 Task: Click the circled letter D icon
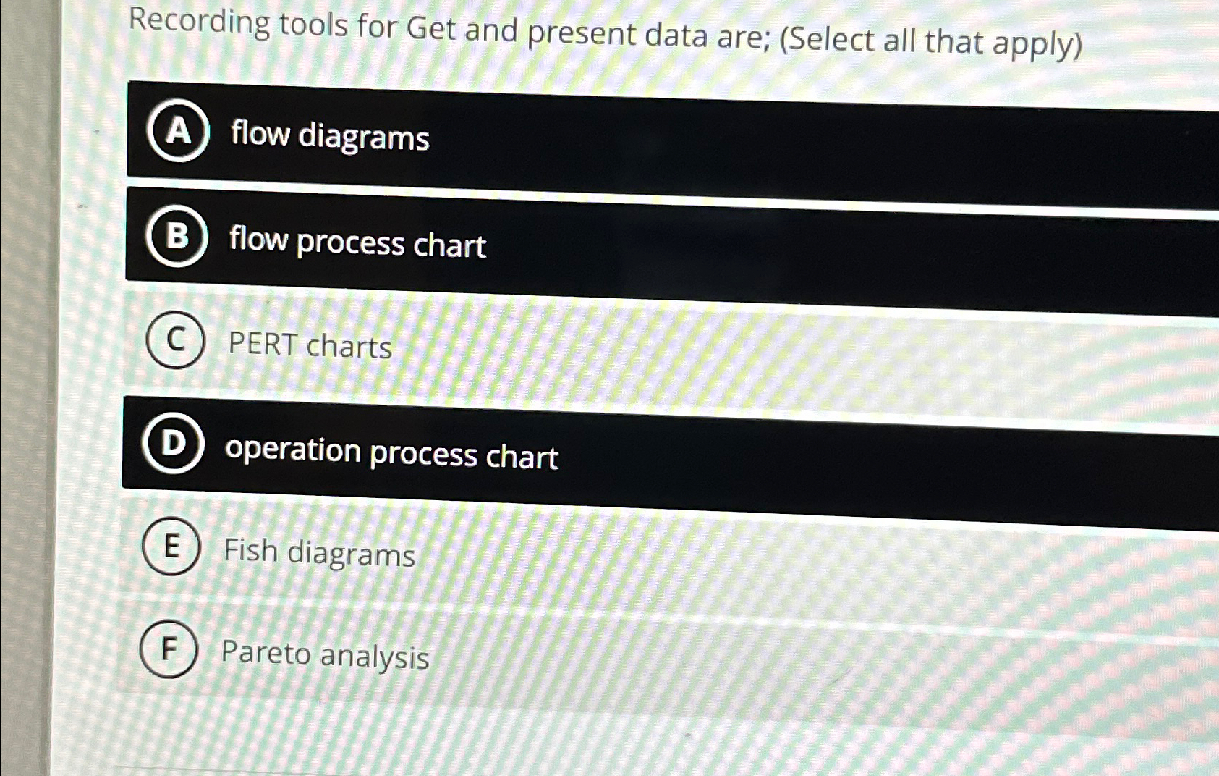tap(175, 444)
